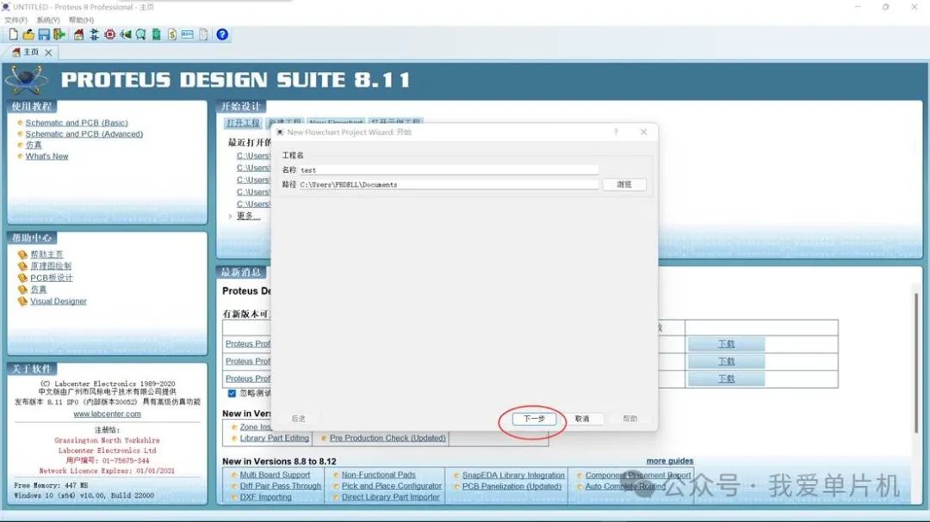Click the wizard's ? help icon
The width and height of the screenshot is (930, 522).
pyautogui.click(x=617, y=132)
